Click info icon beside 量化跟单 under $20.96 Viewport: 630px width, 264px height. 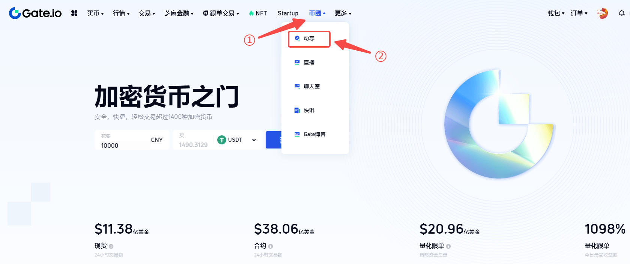448,246
